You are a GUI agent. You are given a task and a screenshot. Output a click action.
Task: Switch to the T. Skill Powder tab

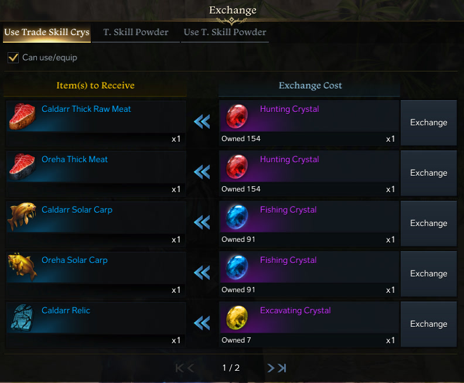[x=136, y=33]
